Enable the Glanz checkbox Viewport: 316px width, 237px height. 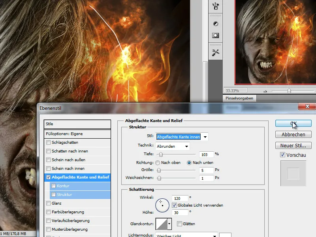click(x=48, y=203)
